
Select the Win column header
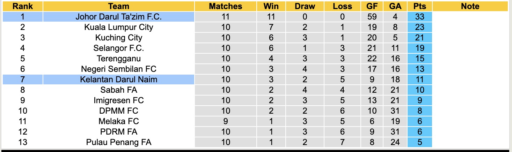click(x=271, y=6)
